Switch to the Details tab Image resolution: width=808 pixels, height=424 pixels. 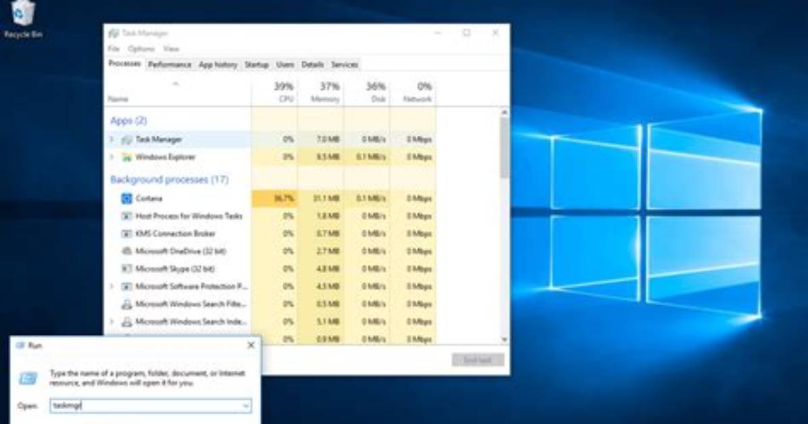tap(312, 65)
